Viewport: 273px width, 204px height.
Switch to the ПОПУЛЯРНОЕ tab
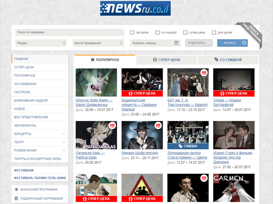105,59
